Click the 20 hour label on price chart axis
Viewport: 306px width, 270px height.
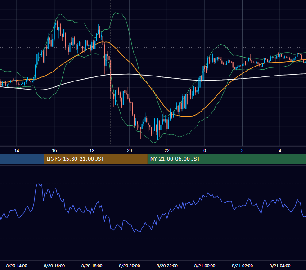point(130,151)
